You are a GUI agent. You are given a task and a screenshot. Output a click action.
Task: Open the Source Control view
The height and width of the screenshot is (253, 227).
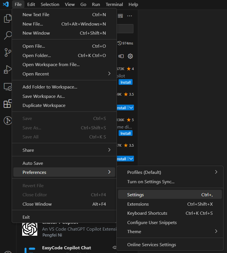7,52
